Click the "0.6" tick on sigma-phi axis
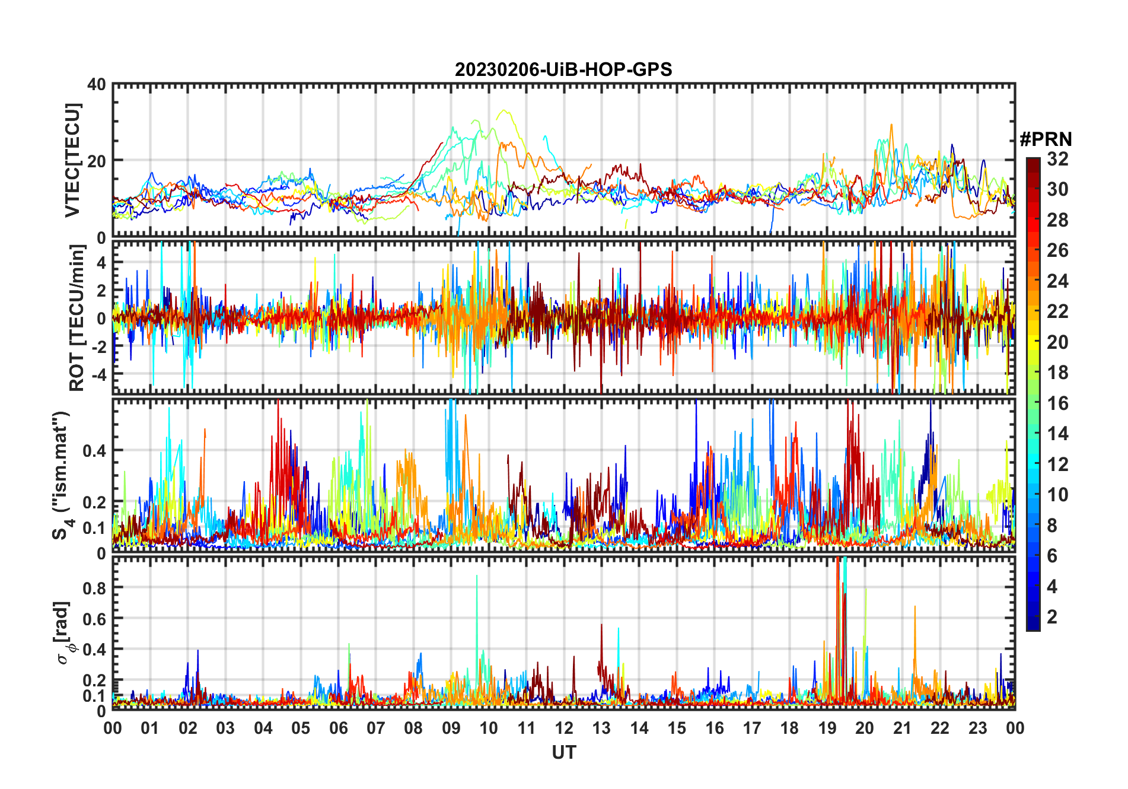 click(x=94, y=619)
